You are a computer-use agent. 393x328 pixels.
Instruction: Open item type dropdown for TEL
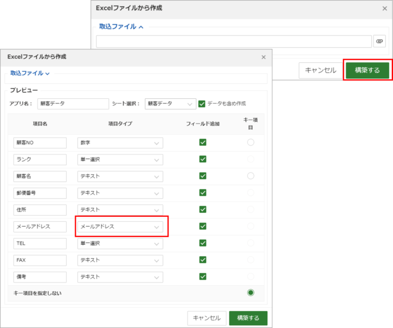pyautogui.click(x=120, y=244)
